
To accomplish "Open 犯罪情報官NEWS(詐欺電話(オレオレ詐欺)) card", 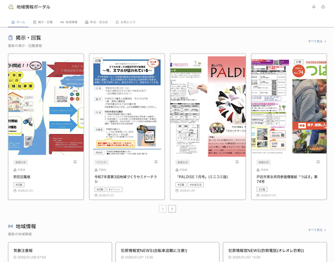I will pos(275,252).
